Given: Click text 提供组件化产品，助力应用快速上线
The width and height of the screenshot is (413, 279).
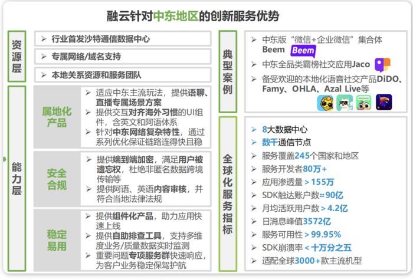Looking at the screenshot, I should tap(149, 221).
